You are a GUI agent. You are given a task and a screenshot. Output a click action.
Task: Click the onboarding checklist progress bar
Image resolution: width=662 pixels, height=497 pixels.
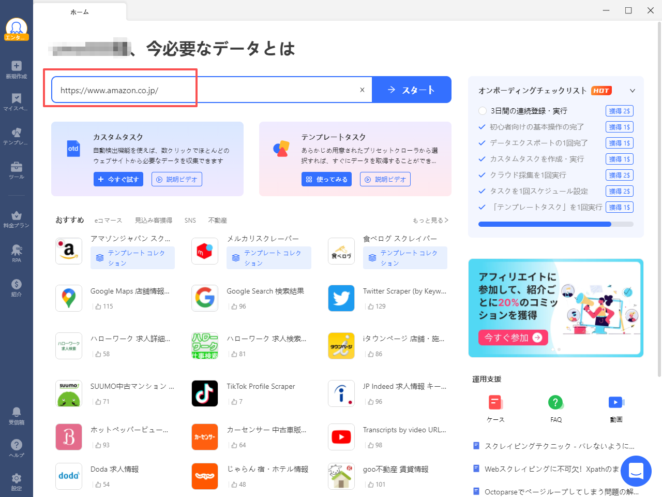(x=556, y=224)
